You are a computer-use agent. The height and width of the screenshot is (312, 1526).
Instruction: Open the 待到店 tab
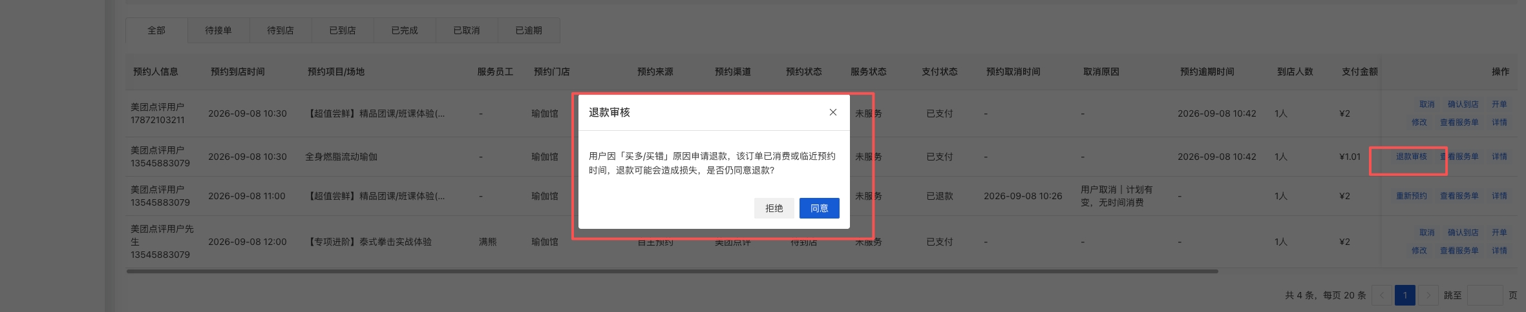[281, 30]
